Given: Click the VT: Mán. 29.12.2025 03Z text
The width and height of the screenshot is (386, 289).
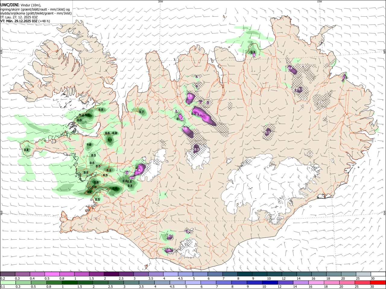Looking at the screenshot, I should (19, 21).
